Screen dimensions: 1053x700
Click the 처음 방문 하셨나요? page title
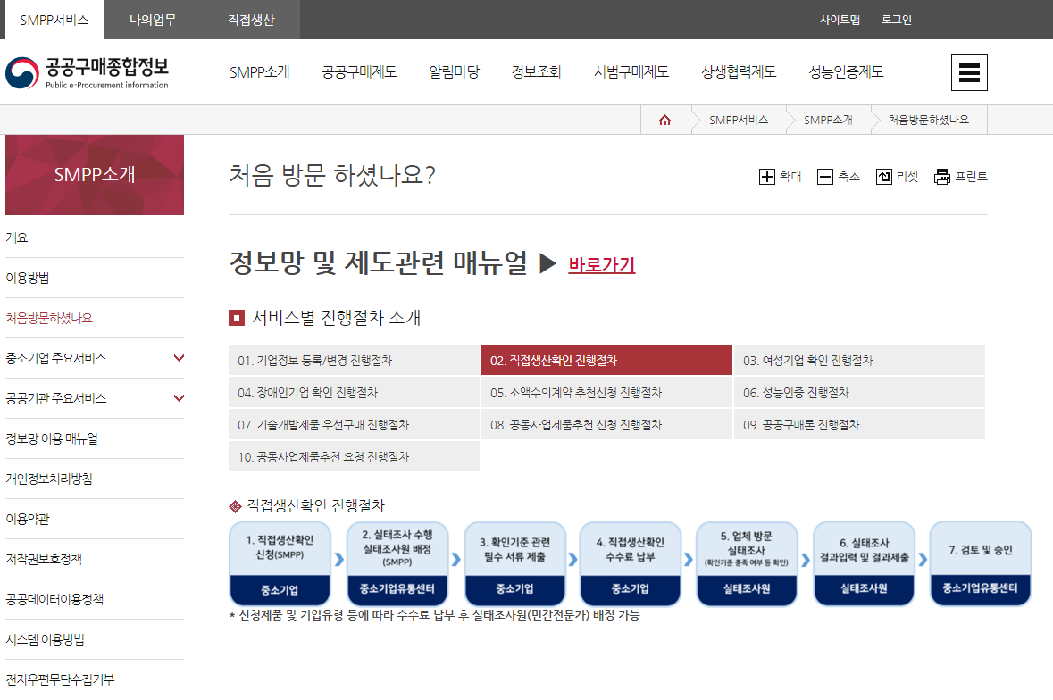click(x=332, y=175)
